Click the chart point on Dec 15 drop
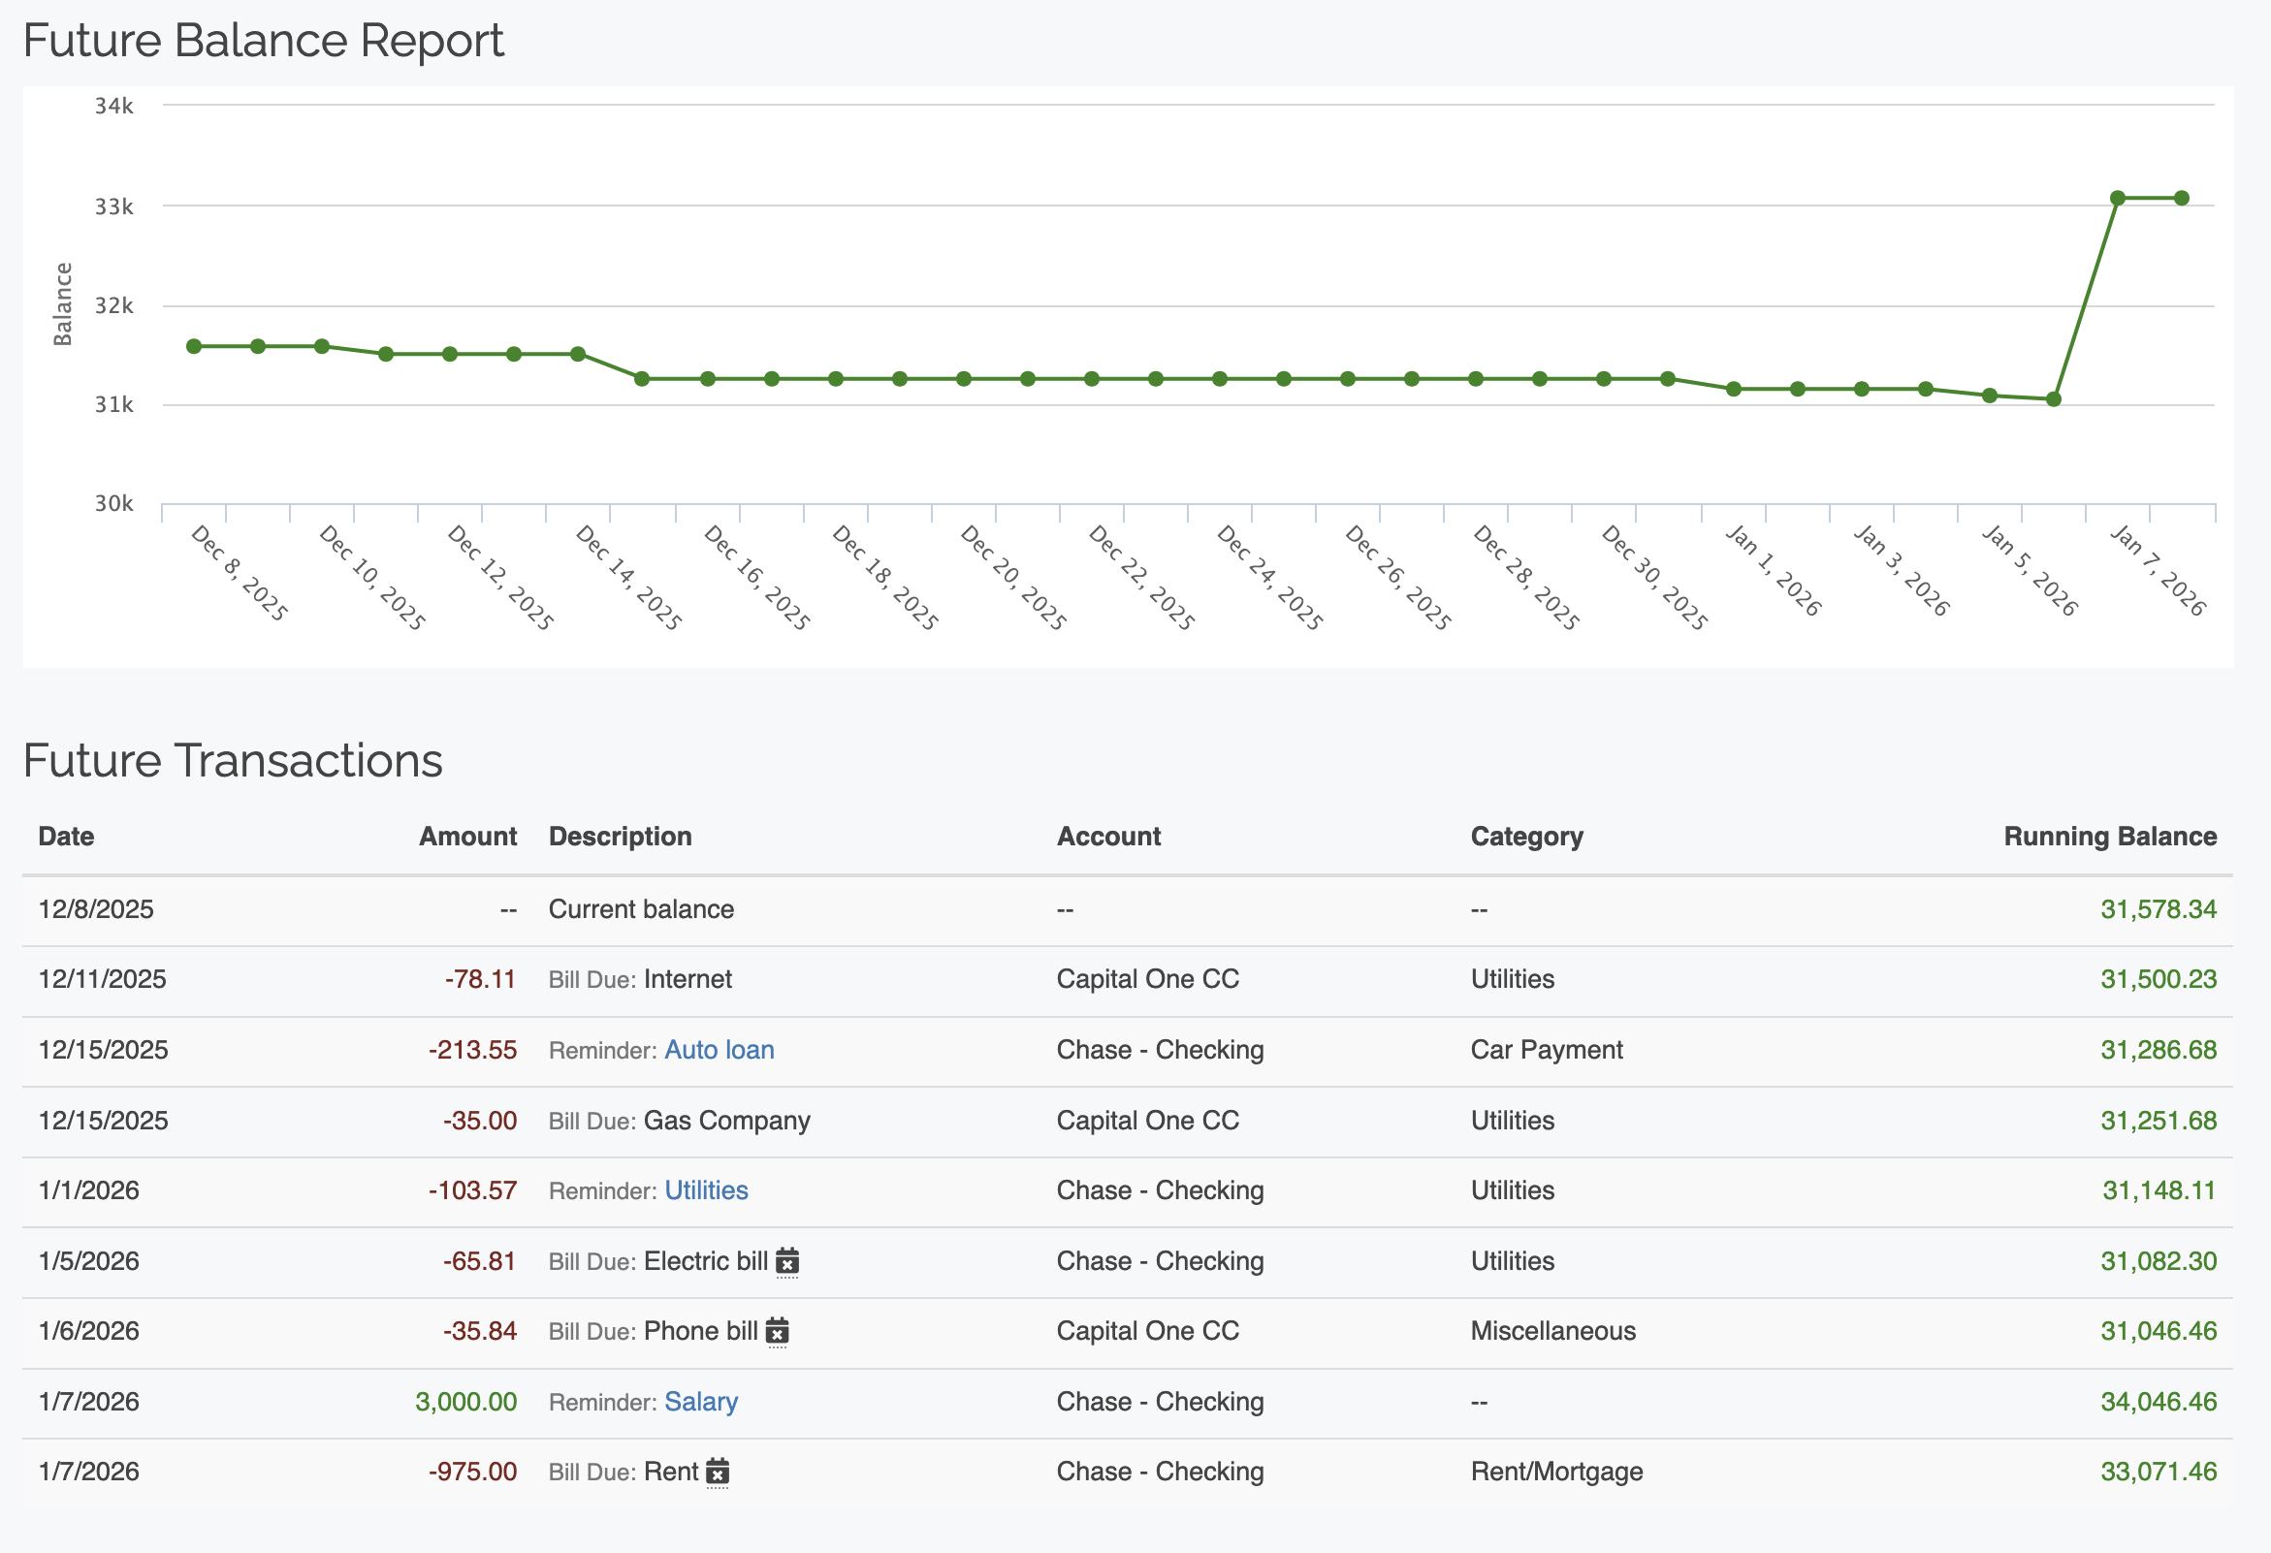This screenshot has width=2271, height=1553. pyautogui.click(x=642, y=379)
